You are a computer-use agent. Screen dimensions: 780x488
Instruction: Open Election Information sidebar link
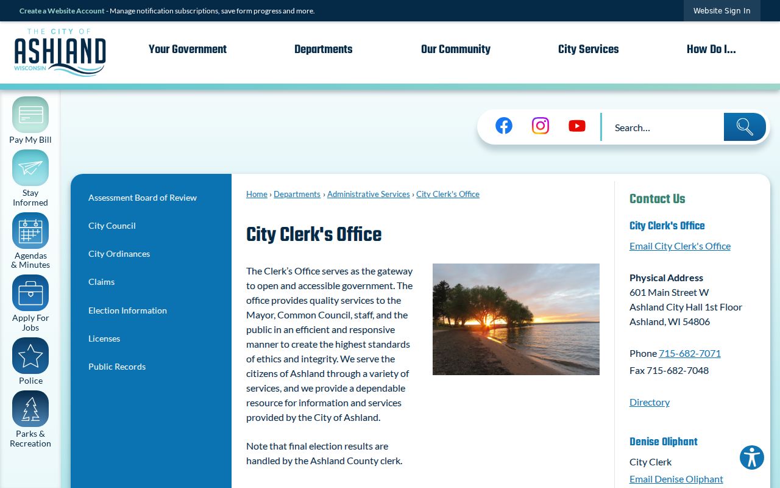pos(127,310)
